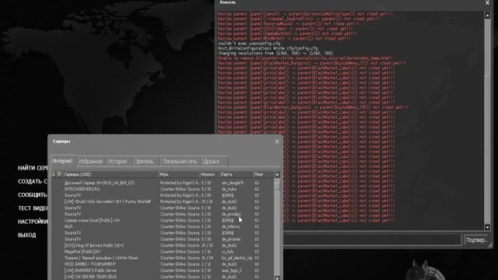The height and width of the screenshot is (280, 498).
Task: Click the console scroll-up arrow
Action: tap(488, 16)
